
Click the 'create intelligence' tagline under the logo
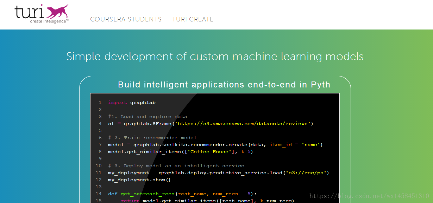(49, 21)
